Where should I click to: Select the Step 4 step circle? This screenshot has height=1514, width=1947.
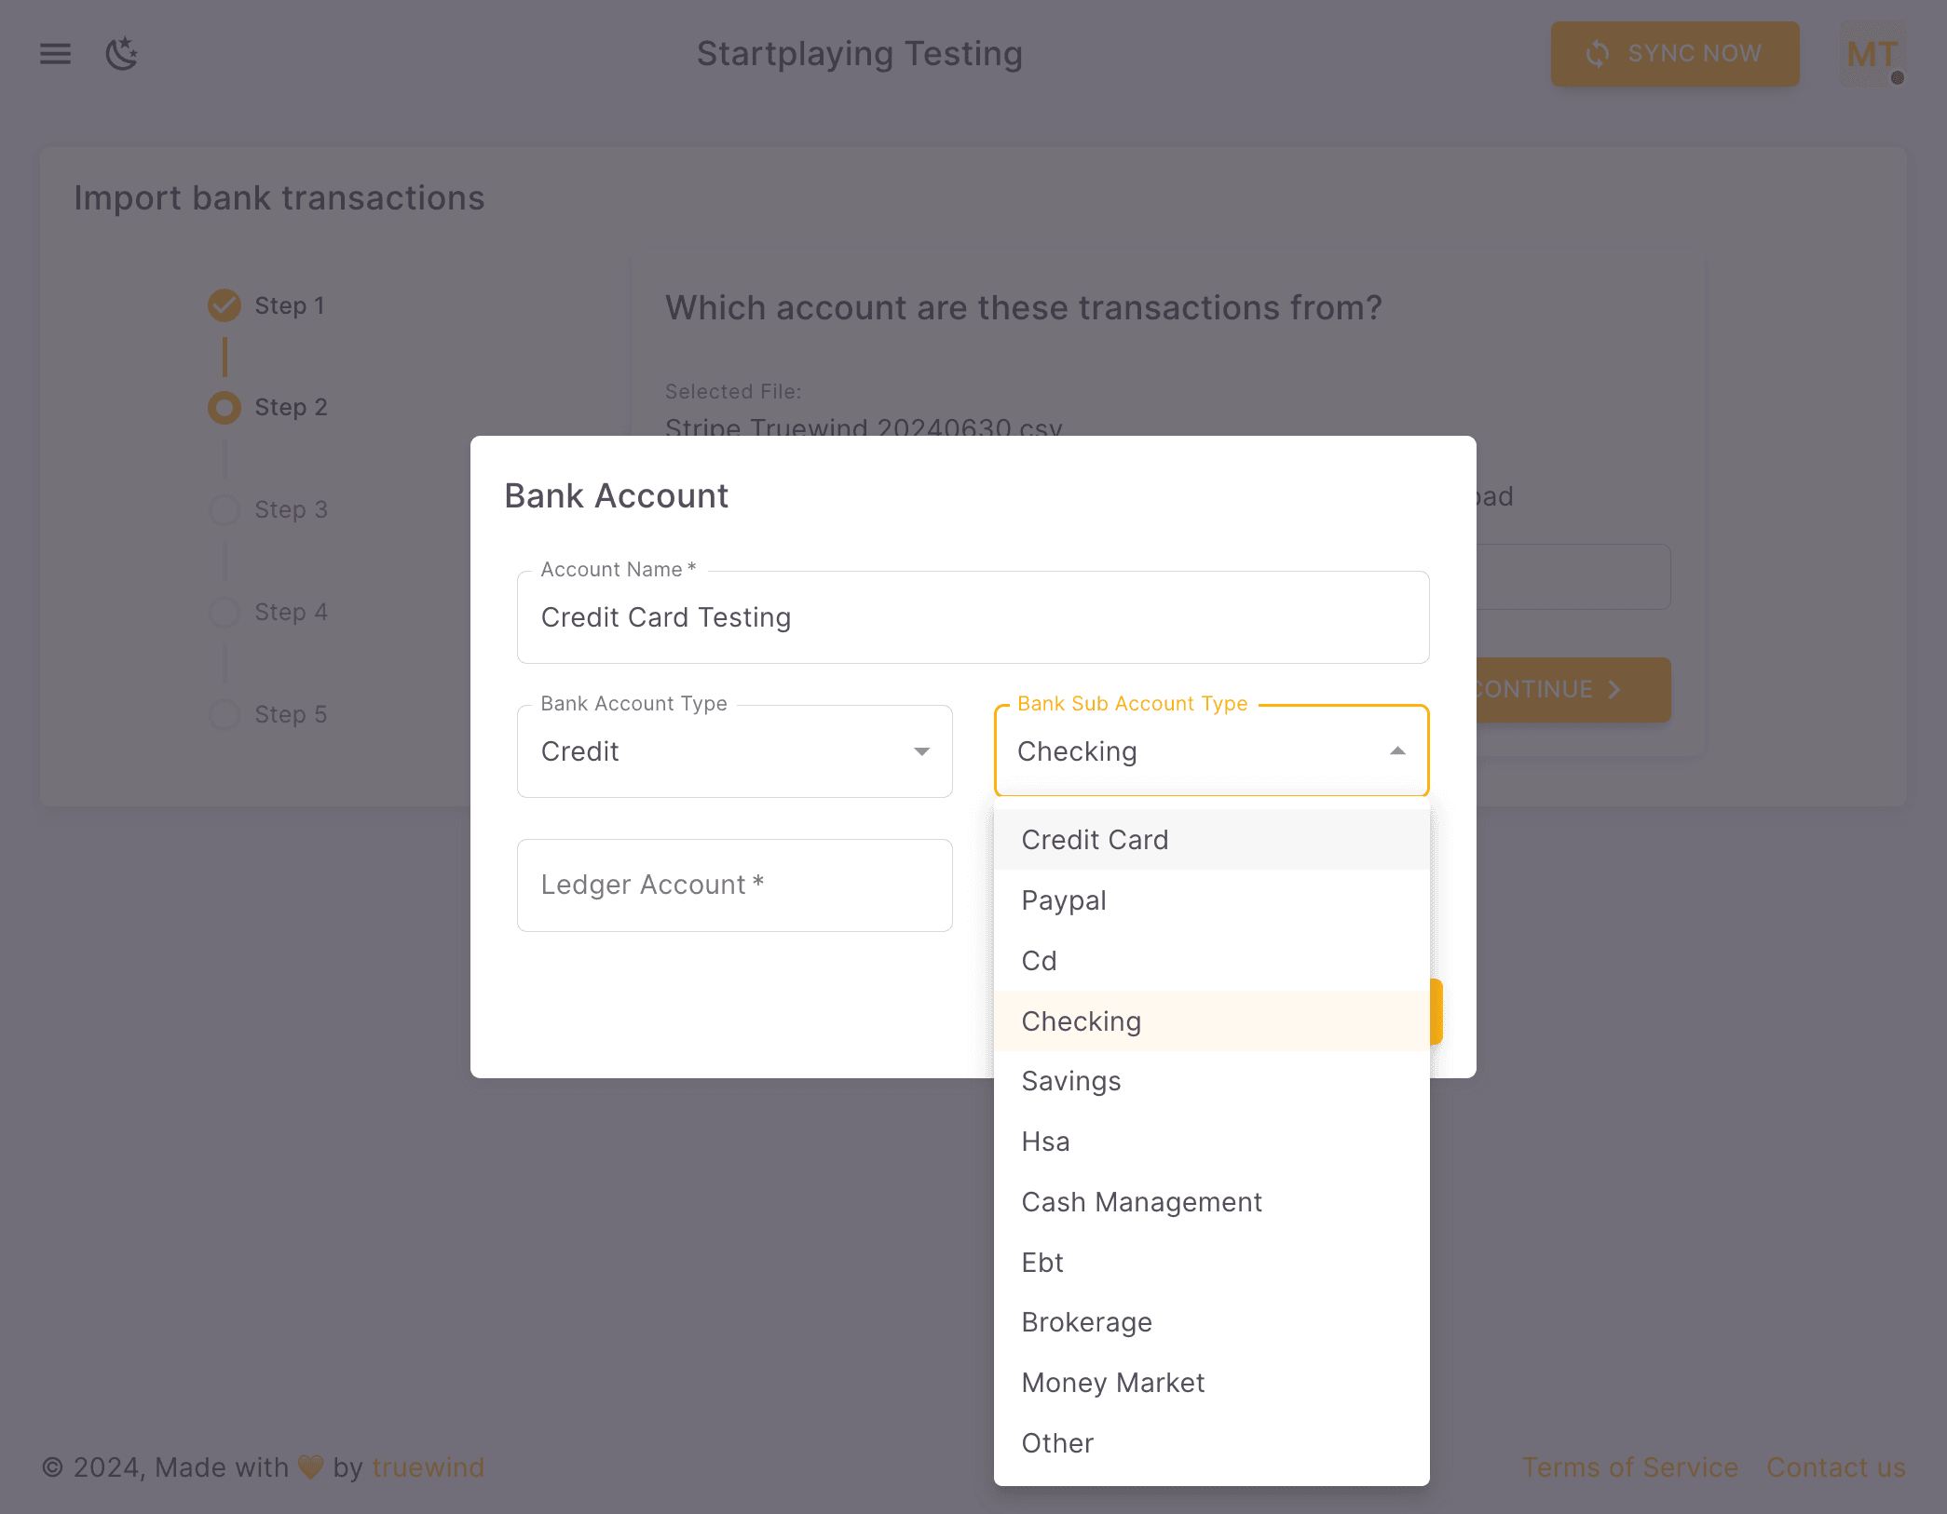tap(224, 612)
